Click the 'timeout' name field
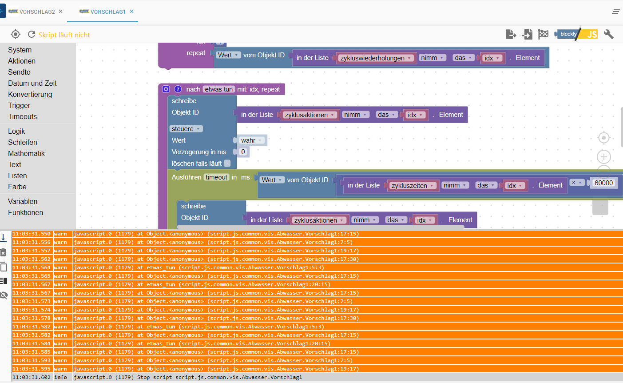Screen dimensions: 623x383 click(216, 177)
